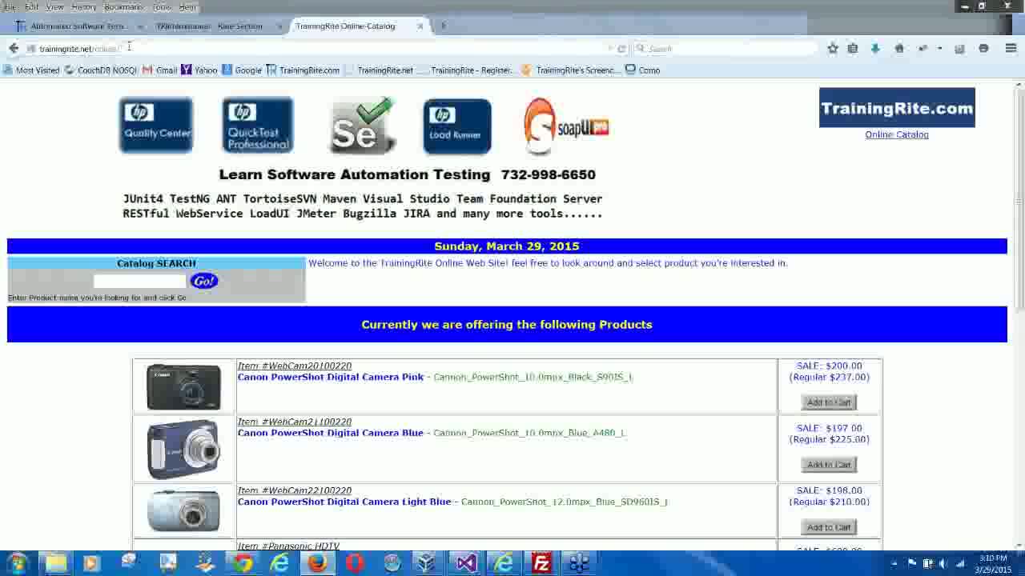
Task: Open the blue Canon camera thumbnail
Action: click(x=183, y=450)
